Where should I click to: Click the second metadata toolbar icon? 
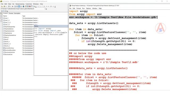tap(4, 11)
